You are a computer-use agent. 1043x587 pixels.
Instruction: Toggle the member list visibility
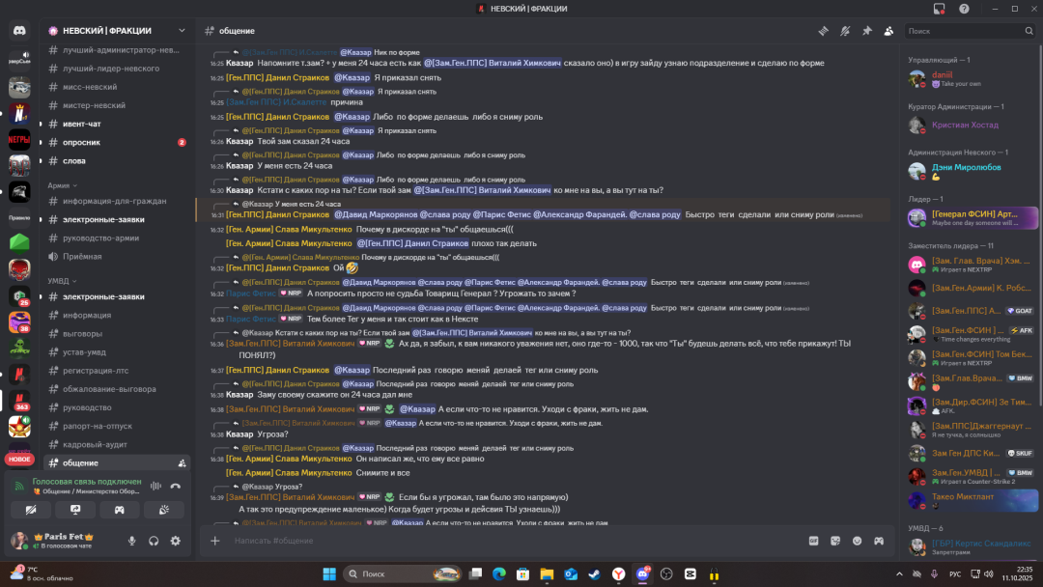pyautogui.click(x=888, y=31)
